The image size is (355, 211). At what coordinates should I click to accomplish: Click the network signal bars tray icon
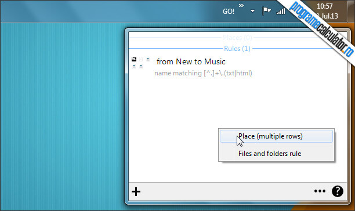click(x=281, y=11)
